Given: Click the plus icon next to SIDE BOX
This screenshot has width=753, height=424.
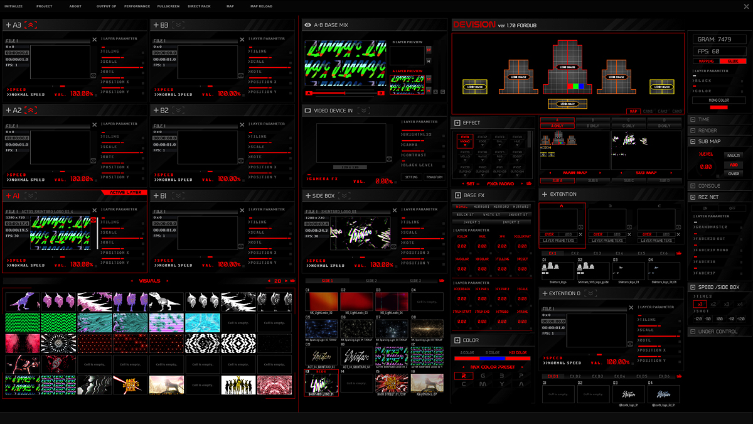Looking at the screenshot, I should (x=307, y=196).
